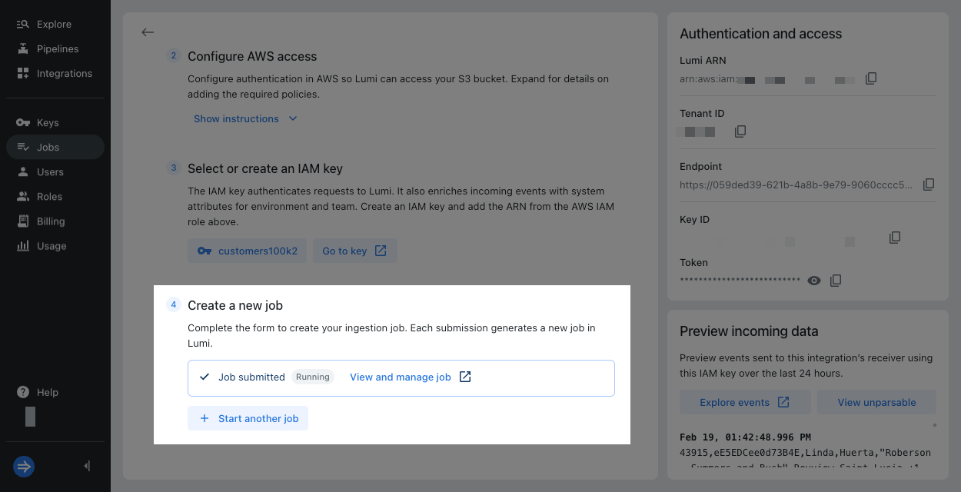Image resolution: width=961 pixels, height=492 pixels.
Task: Click the back arrow icon
Action: click(x=148, y=32)
